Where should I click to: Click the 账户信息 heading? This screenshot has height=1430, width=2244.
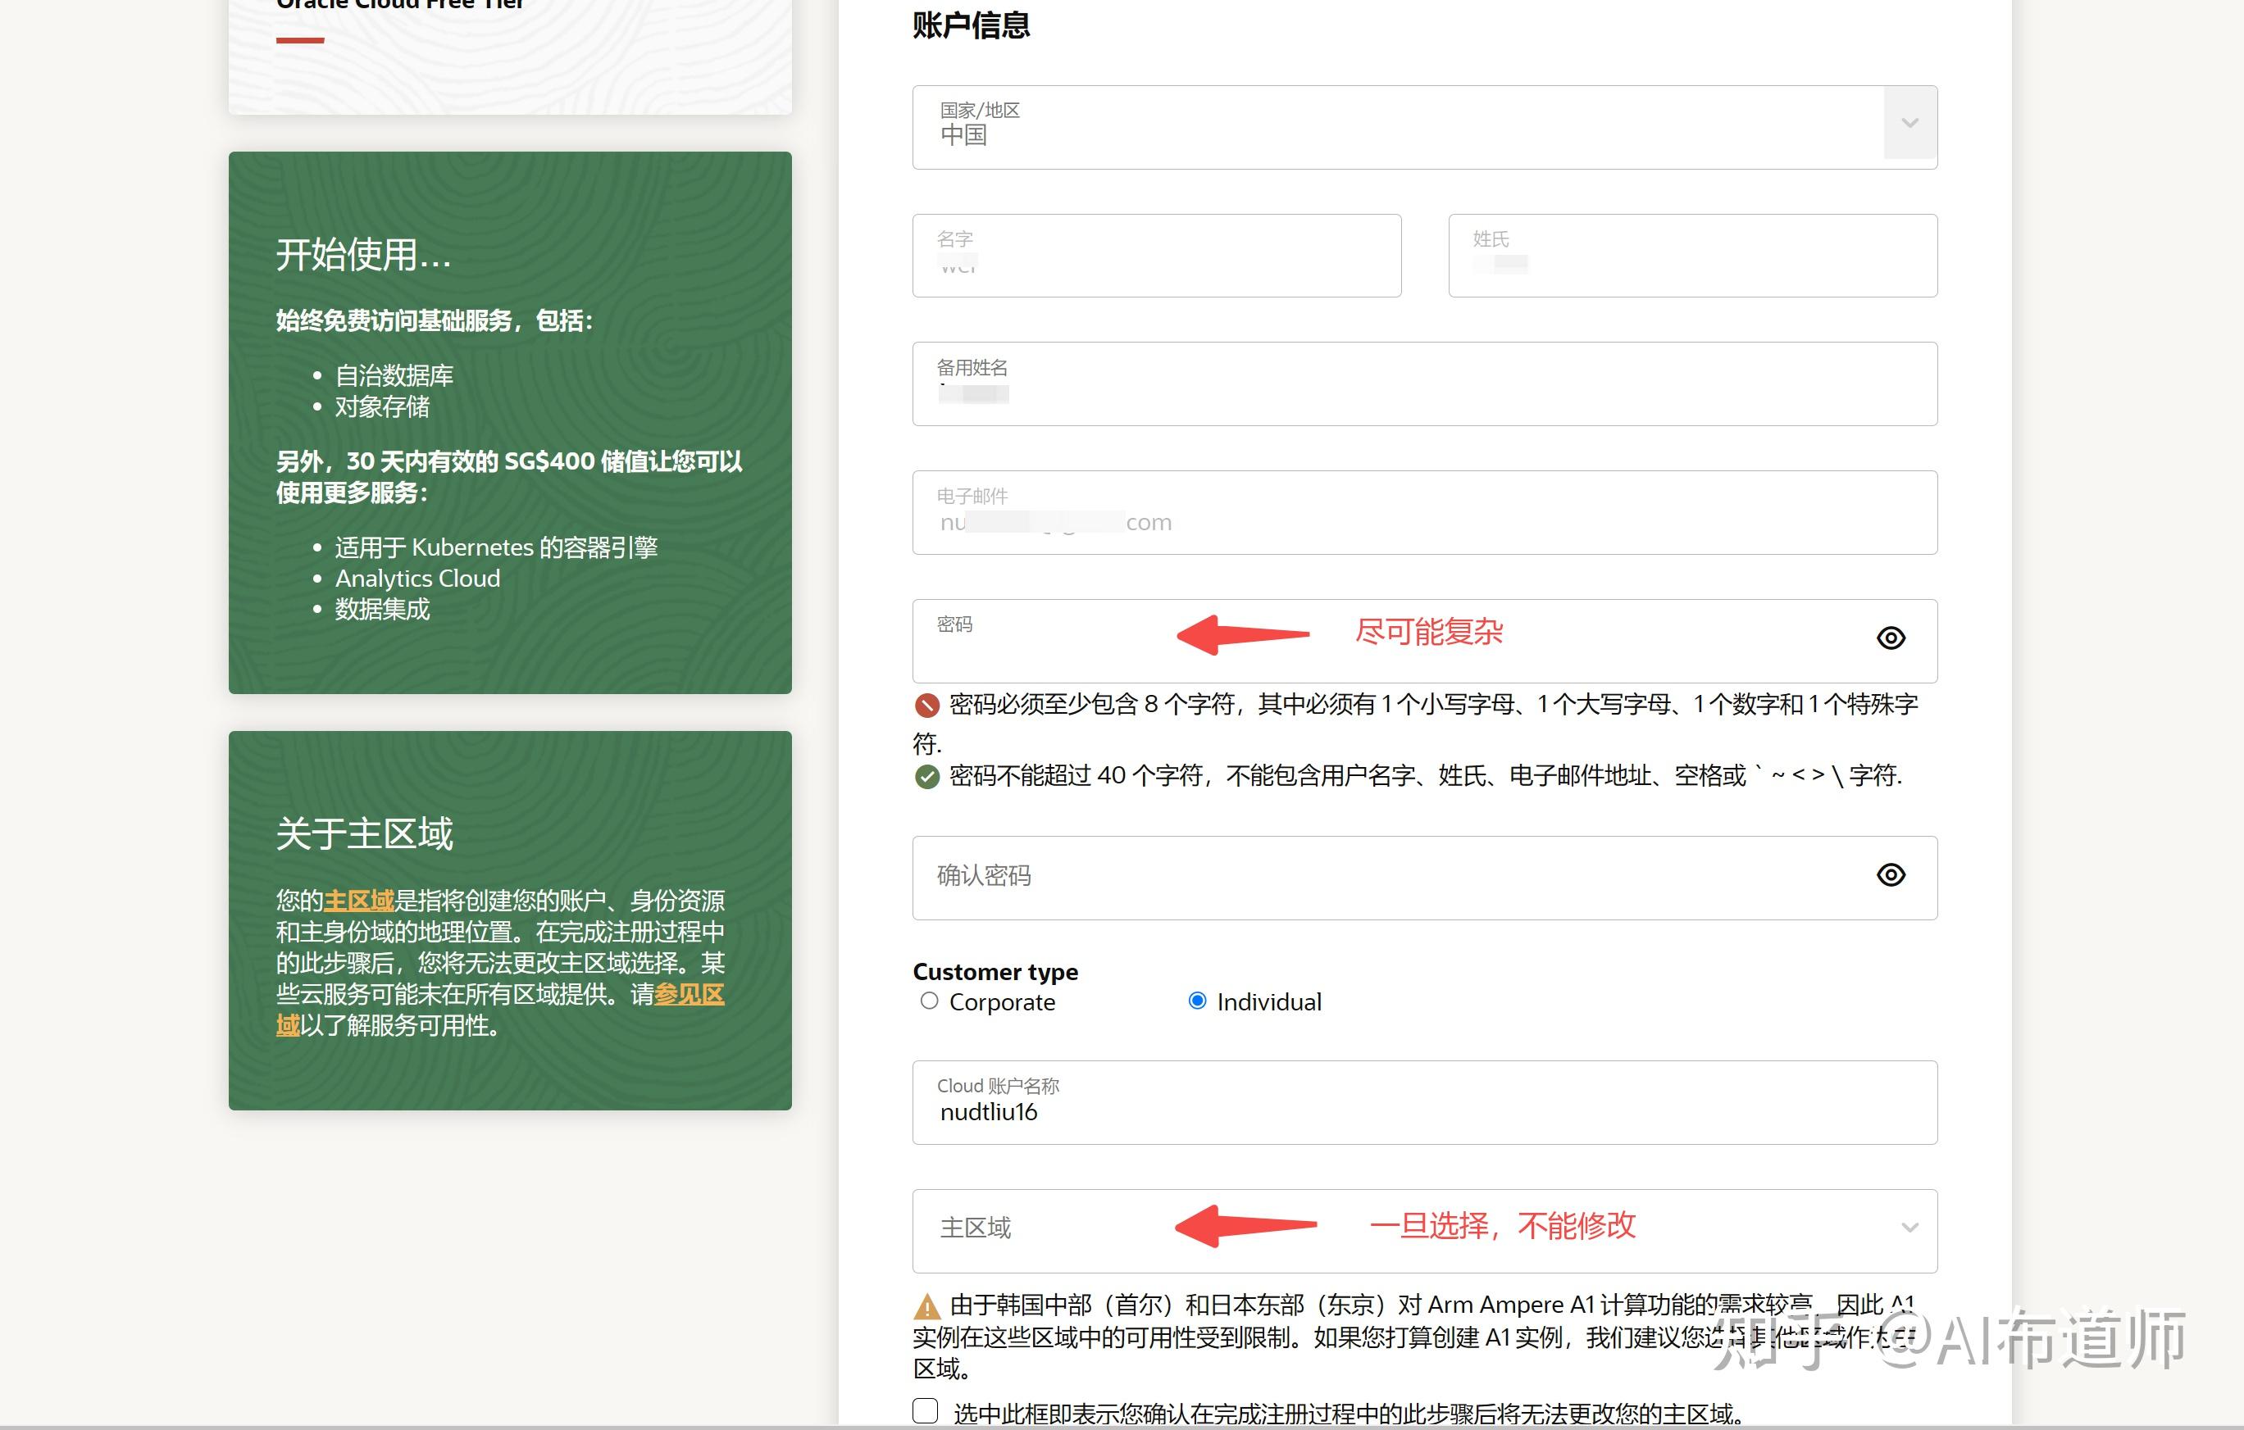click(971, 25)
